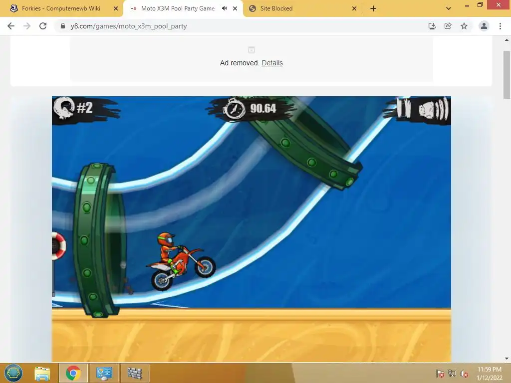Viewport: 511px width, 383px height.
Task: Close the Chrome window
Action: point(499,5)
